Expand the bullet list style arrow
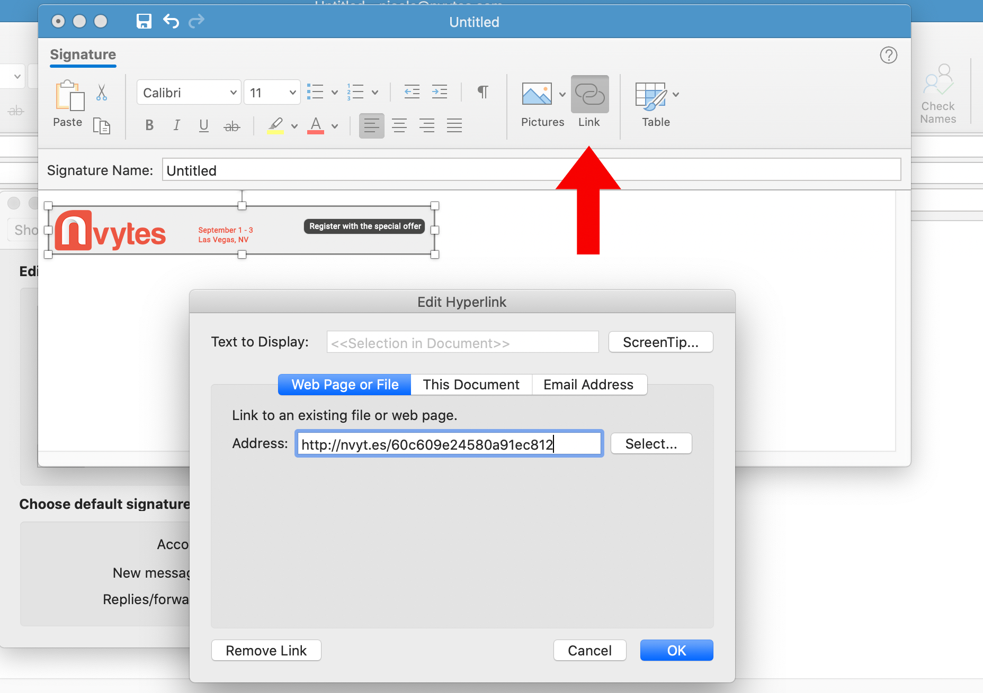 [335, 93]
